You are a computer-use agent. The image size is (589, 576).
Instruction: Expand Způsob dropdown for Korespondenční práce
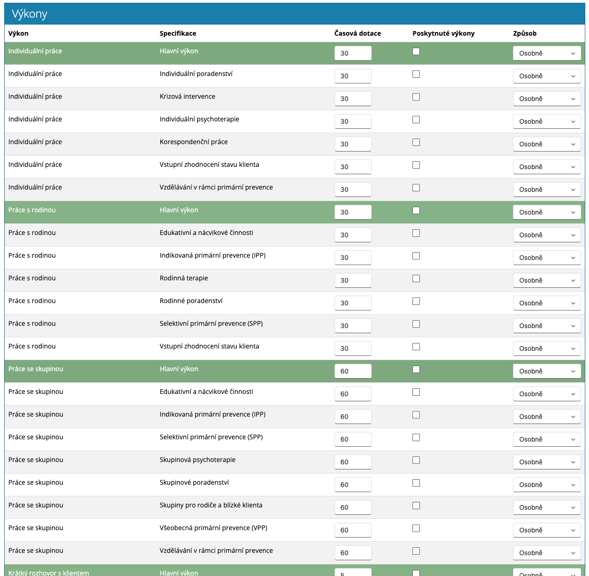tap(547, 144)
